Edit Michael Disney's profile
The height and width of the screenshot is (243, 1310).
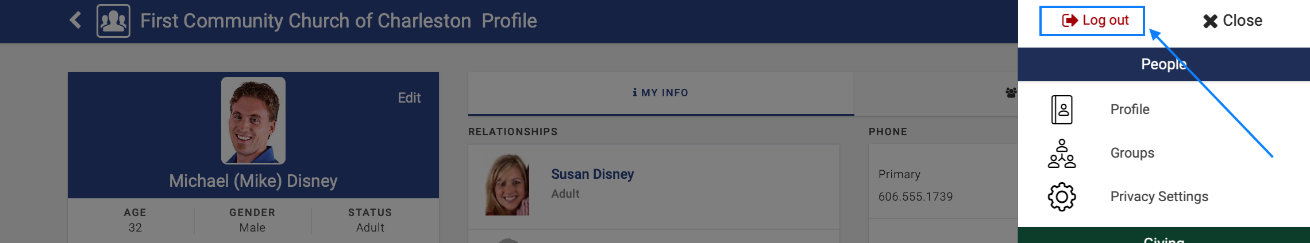click(409, 98)
